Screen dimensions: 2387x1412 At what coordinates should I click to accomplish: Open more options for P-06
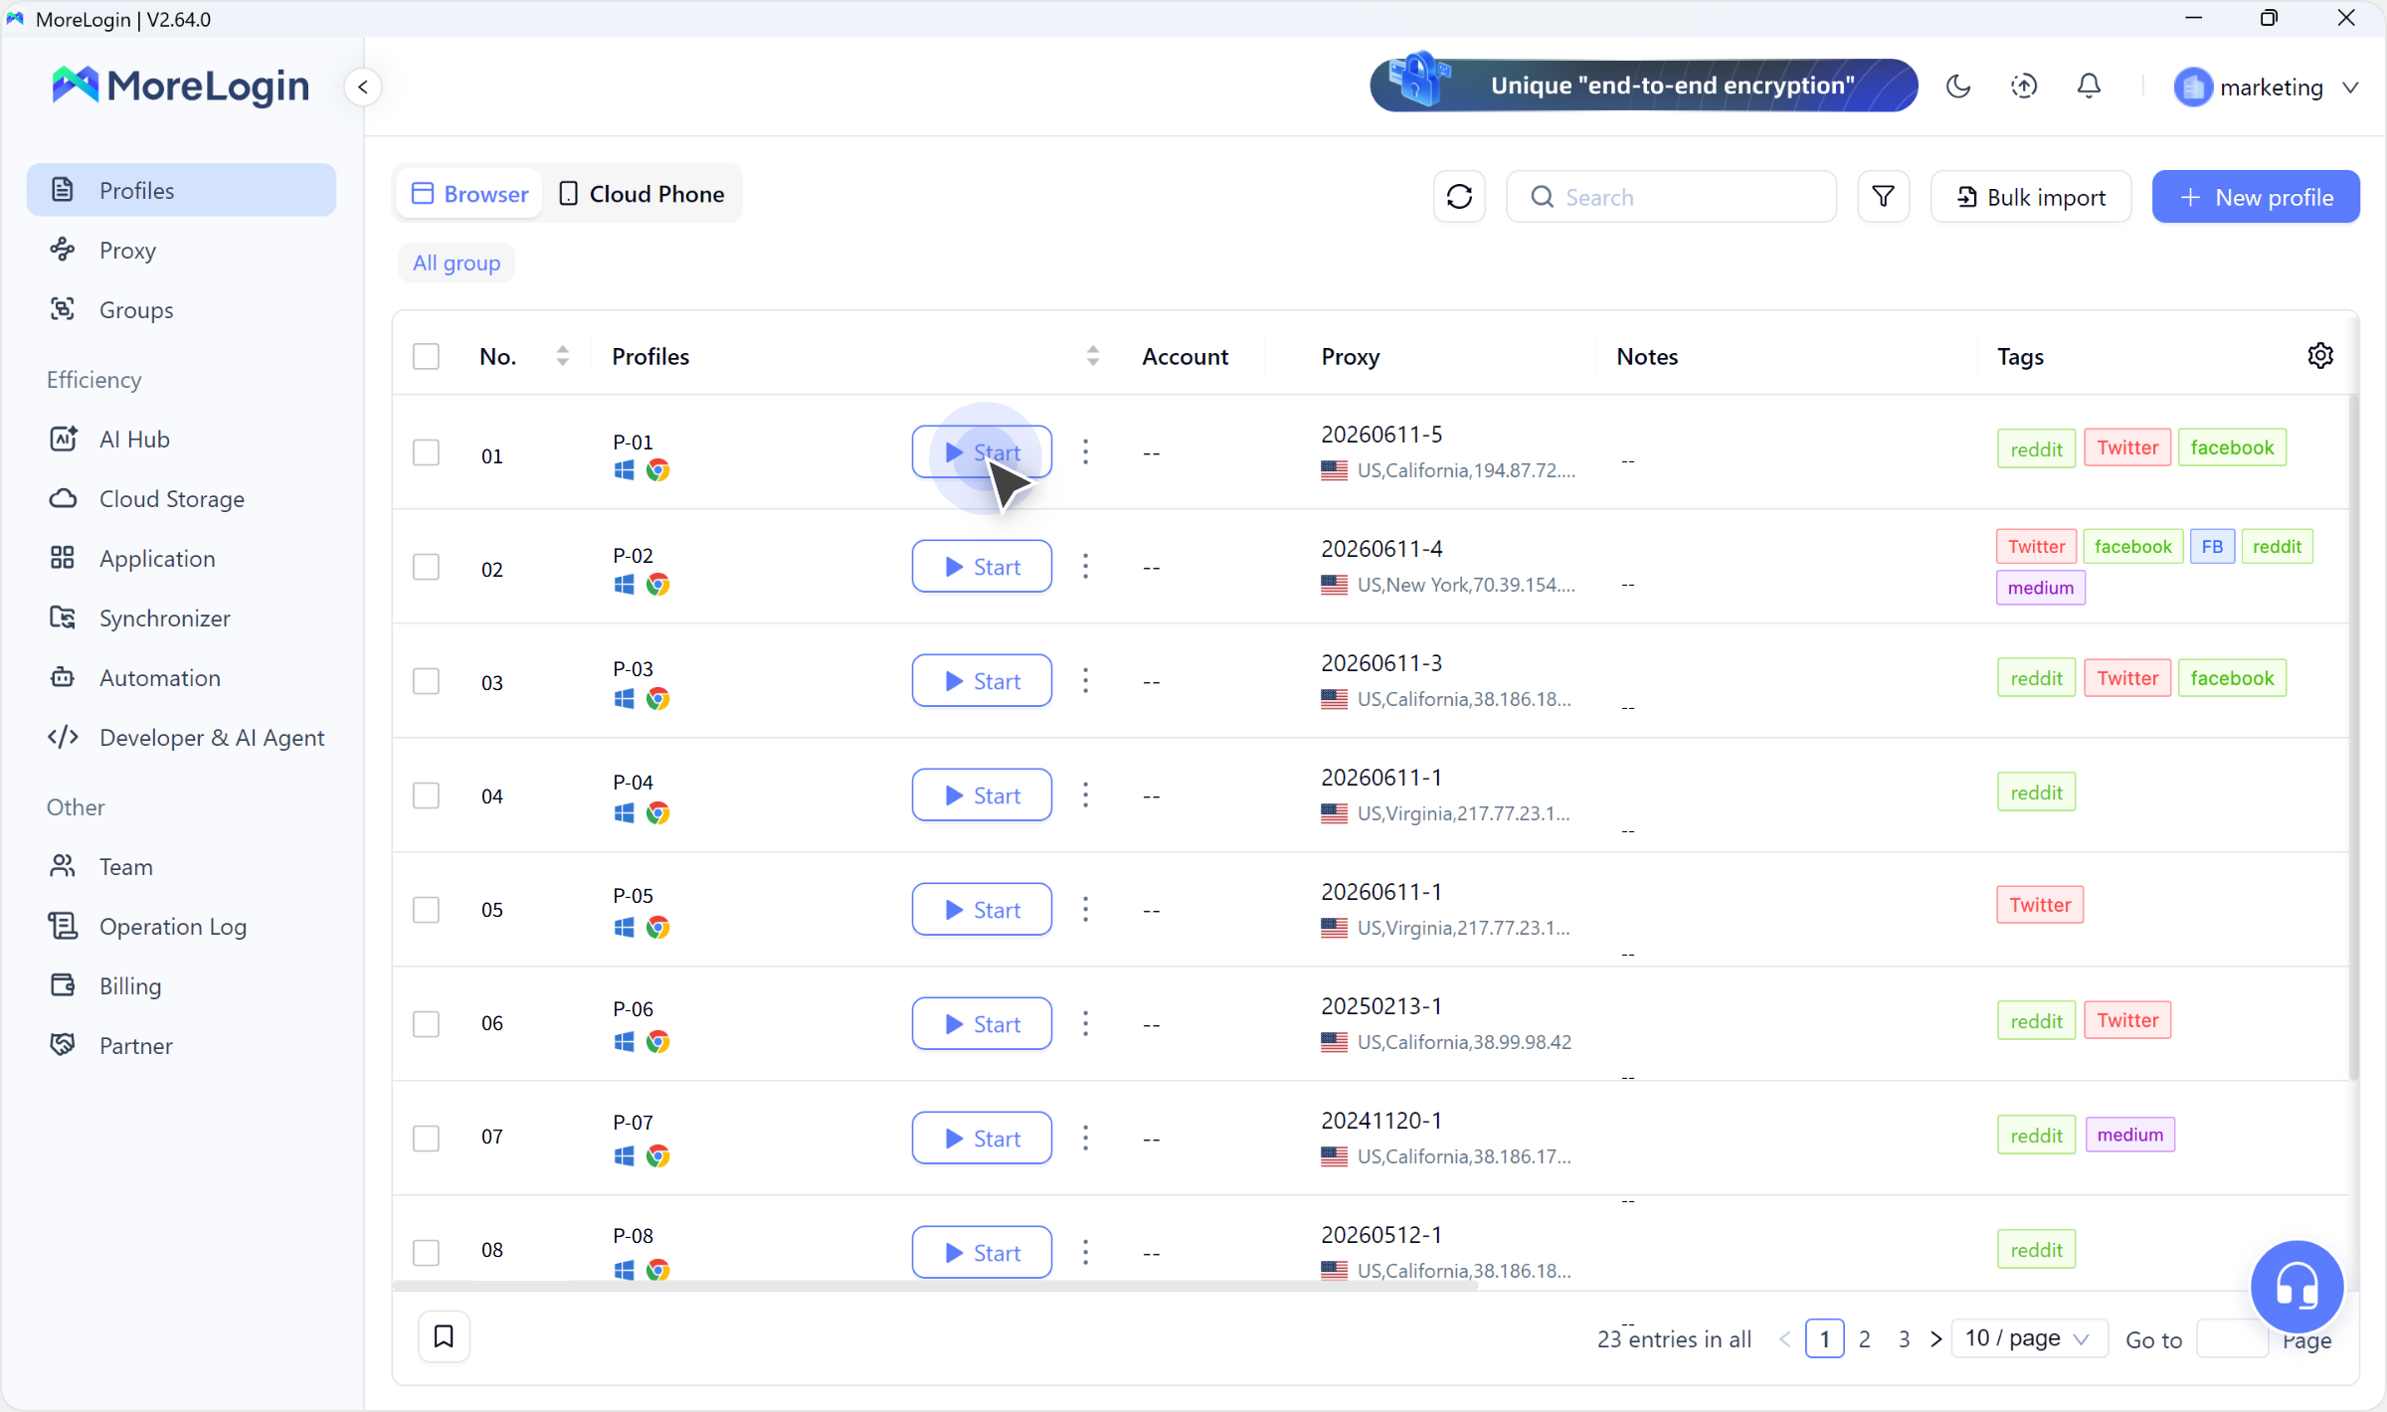[x=1085, y=1024]
